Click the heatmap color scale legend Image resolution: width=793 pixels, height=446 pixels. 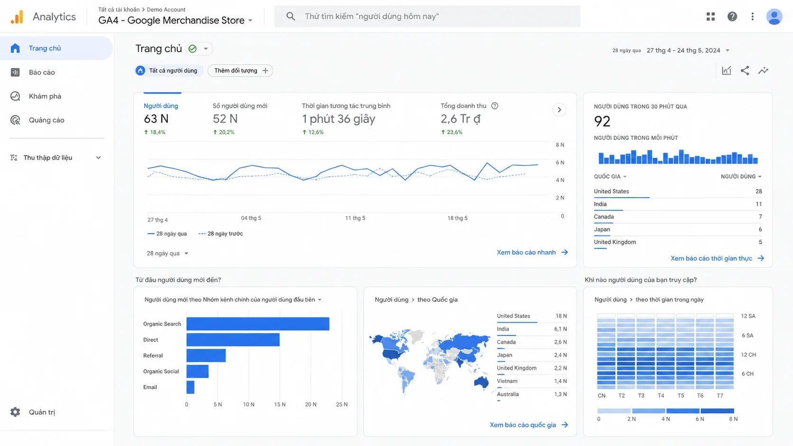[666, 411]
